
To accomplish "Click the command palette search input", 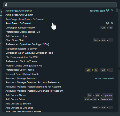I will pos(60,5).
